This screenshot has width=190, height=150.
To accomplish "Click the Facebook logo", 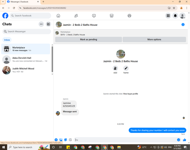I will 5,16.
